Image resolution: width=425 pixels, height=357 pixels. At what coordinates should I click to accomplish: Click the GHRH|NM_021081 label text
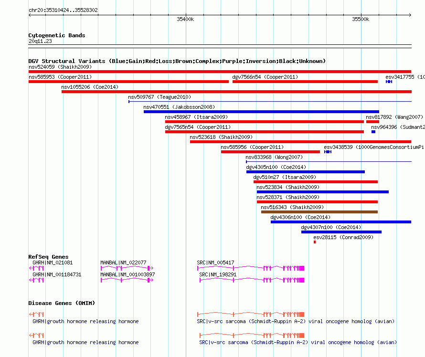pos(53,263)
